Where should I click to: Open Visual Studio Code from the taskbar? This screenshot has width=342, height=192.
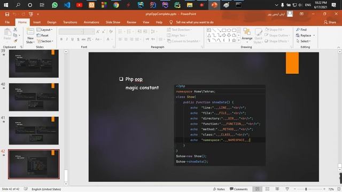[67, 5]
